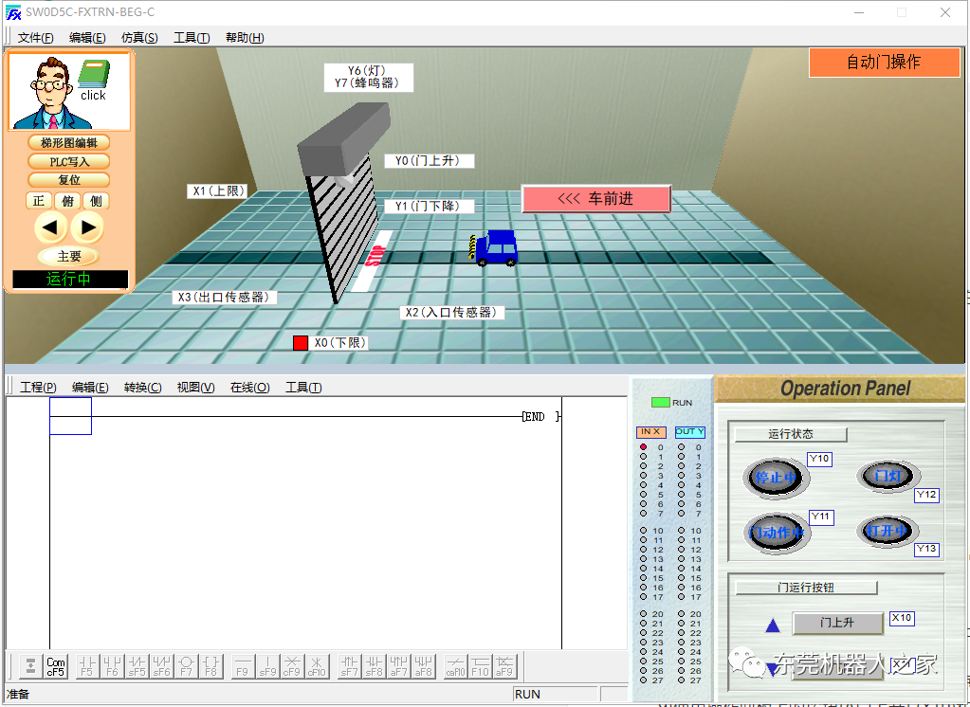Viewport: 970px width, 707px height.
Task: Toggle the 门灯 Y12 indicator lamp
Action: [887, 476]
